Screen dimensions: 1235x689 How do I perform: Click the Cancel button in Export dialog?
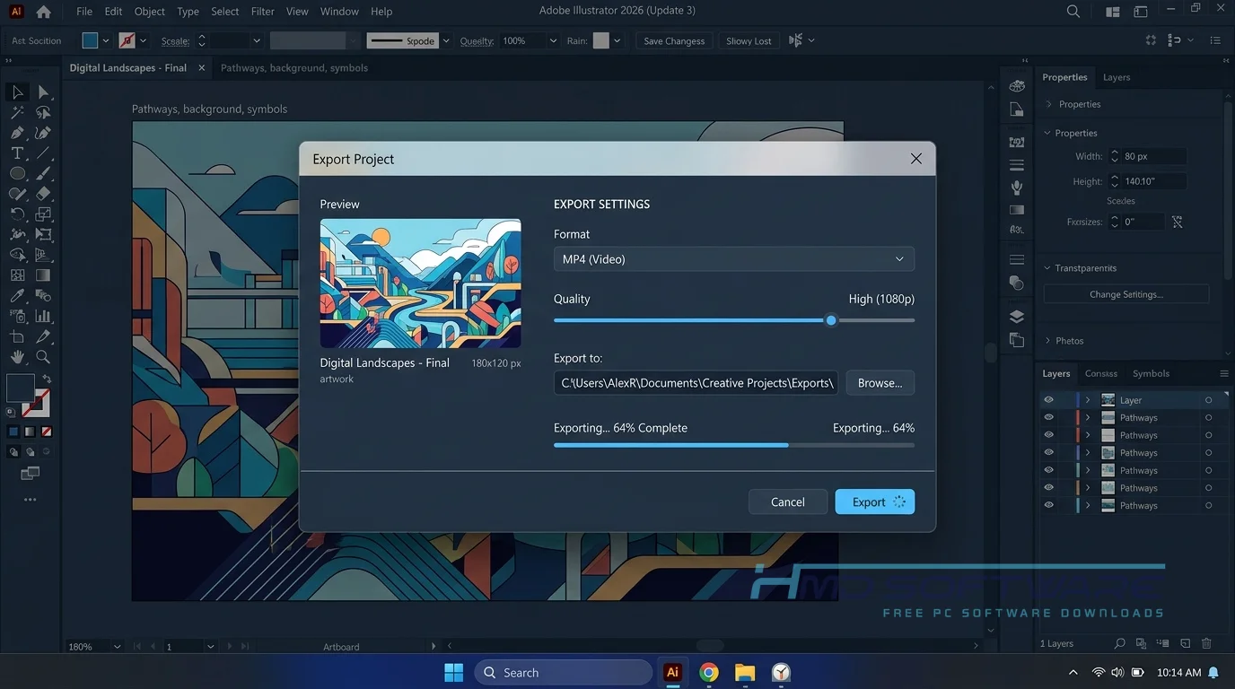788,502
